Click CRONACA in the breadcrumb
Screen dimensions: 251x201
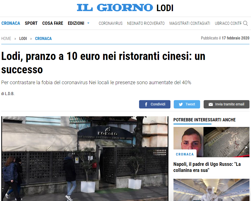tap(43, 38)
